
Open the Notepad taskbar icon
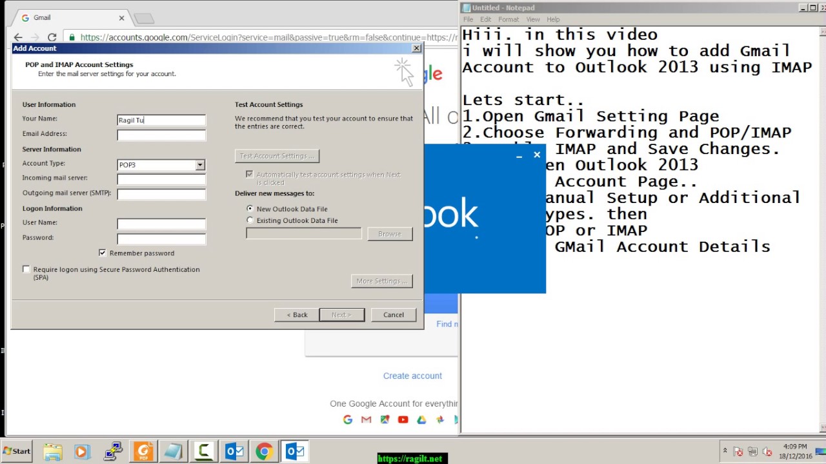tap(173, 451)
